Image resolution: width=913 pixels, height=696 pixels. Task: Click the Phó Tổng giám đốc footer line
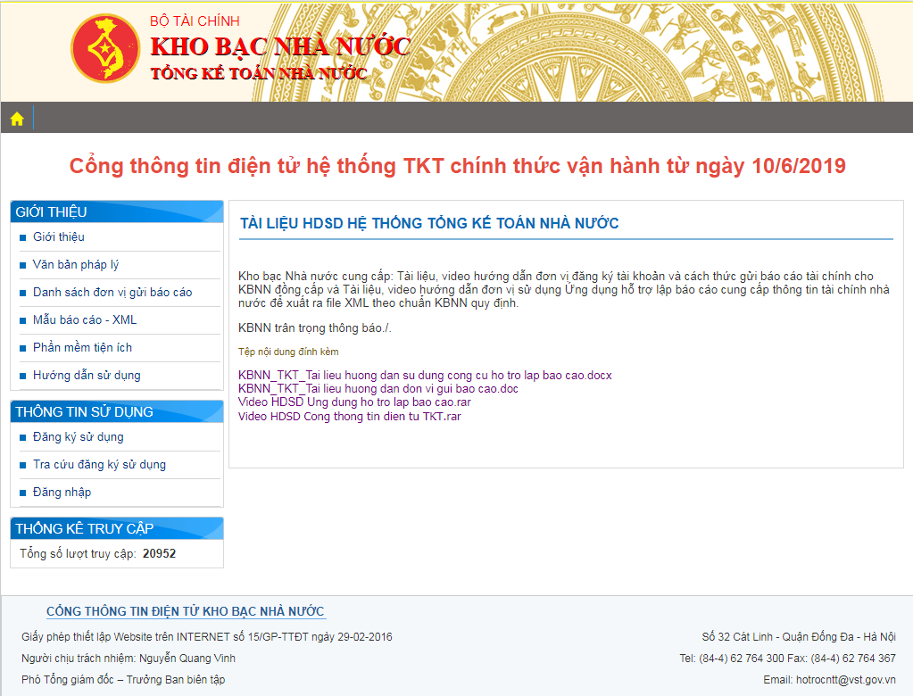coord(123,680)
